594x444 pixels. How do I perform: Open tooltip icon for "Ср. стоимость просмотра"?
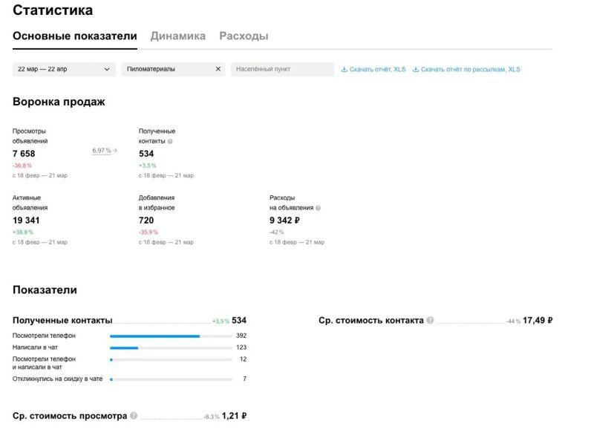pos(134,416)
